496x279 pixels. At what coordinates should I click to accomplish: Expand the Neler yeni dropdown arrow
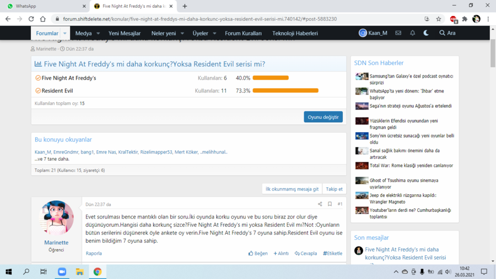pyautogui.click(x=182, y=33)
